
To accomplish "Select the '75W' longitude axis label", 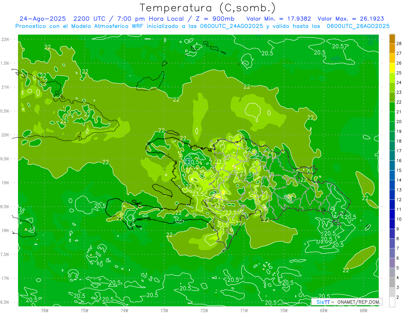I will click(x=85, y=310).
